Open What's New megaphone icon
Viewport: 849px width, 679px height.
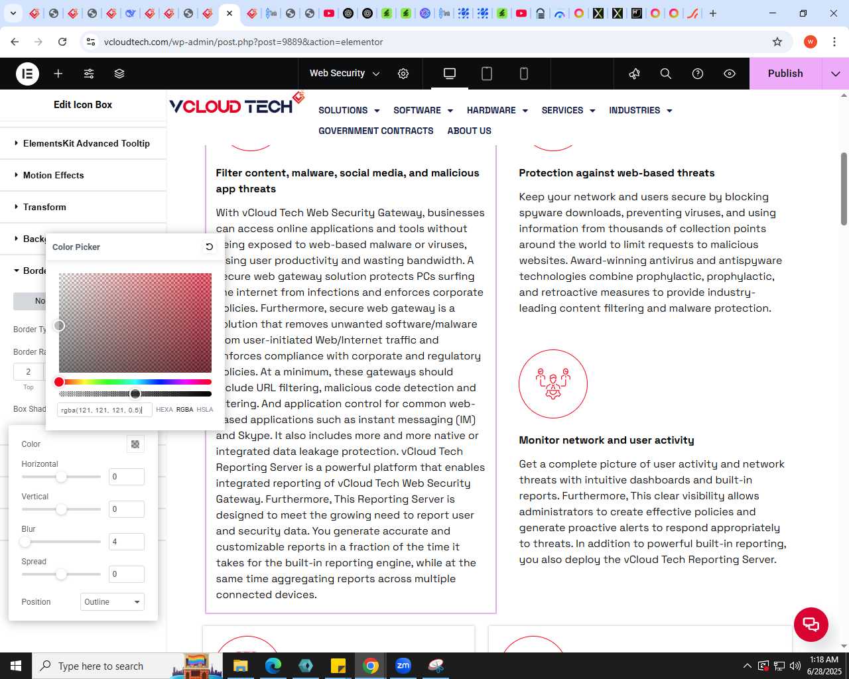pos(635,74)
